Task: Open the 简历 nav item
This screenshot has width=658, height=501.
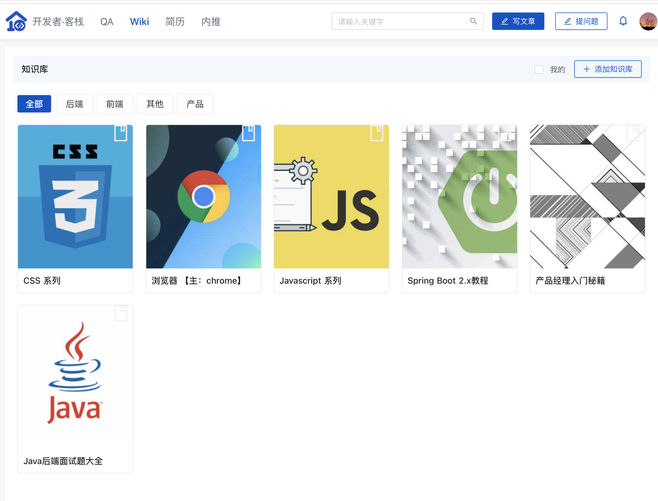Action: coord(175,21)
